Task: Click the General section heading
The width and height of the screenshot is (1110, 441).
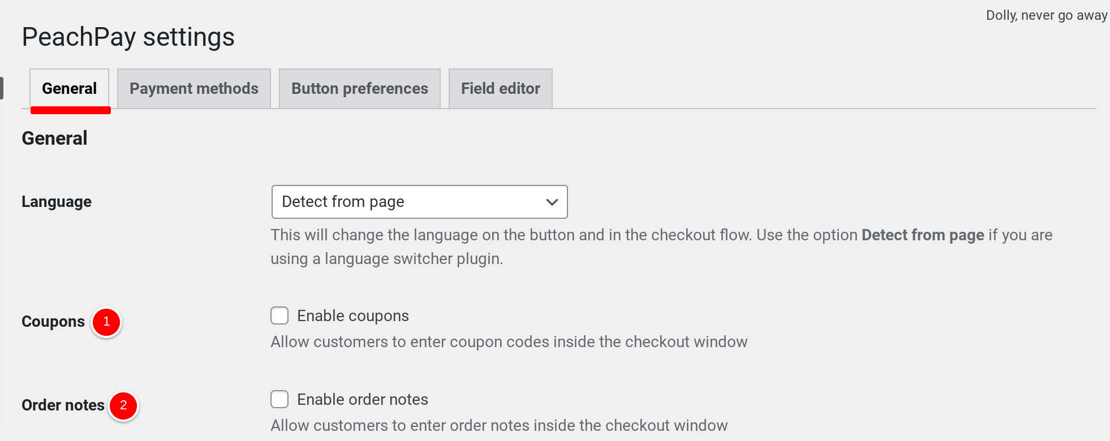Action: (x=55, y=139)
